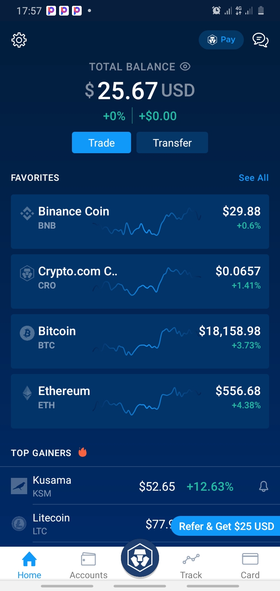The height and width of the screenshot is (591, 280).
Task: Toggle the Kusama price alert bell
Action: [264, 486]
